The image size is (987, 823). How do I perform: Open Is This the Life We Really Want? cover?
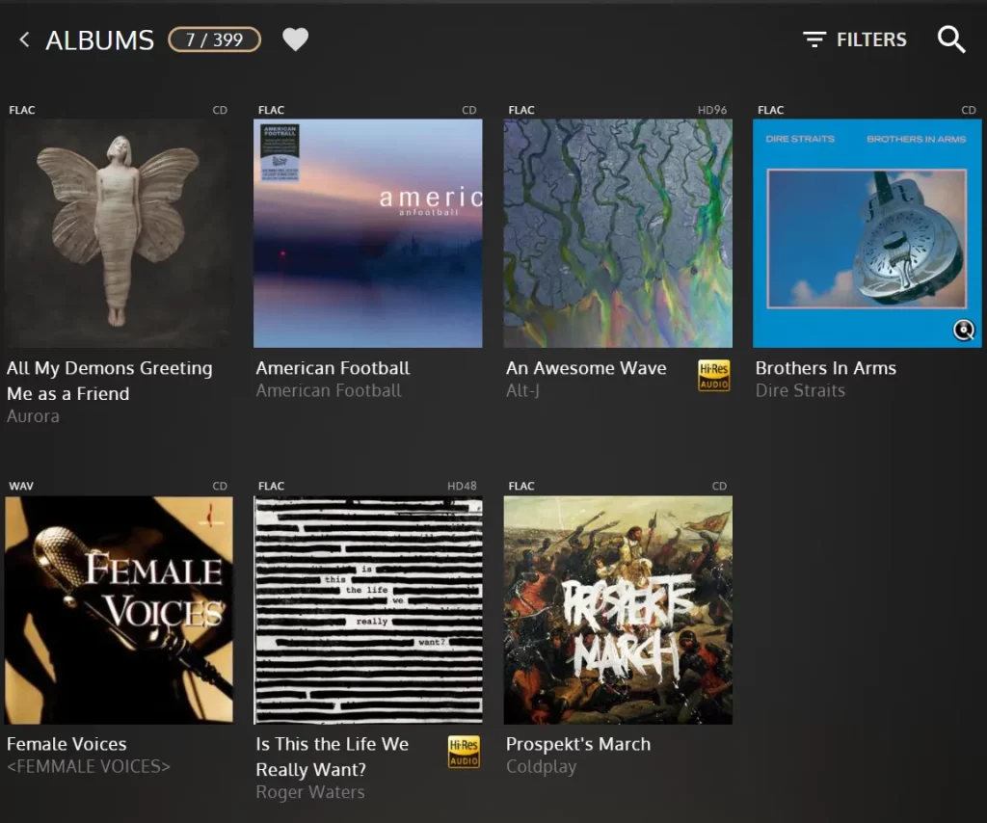[x=367, y=610]
